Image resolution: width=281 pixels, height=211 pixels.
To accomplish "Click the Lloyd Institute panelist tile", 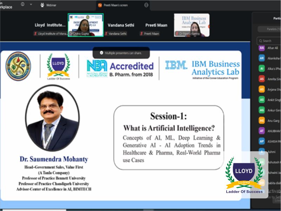I will point(50,25).
